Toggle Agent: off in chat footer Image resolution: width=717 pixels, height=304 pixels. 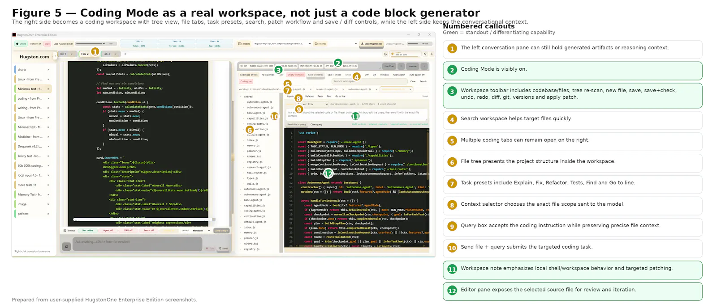click(108, 231)
